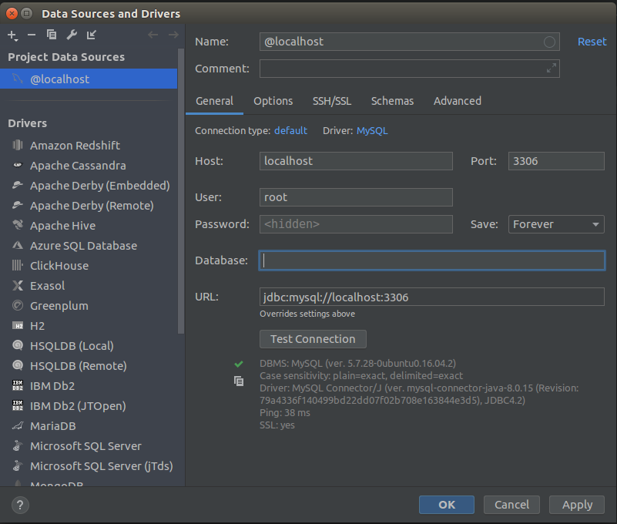The width and height of the screenshot is (617, 524).
Task: Change driver via the MySQL link
Action: click(x=372, y=131)
